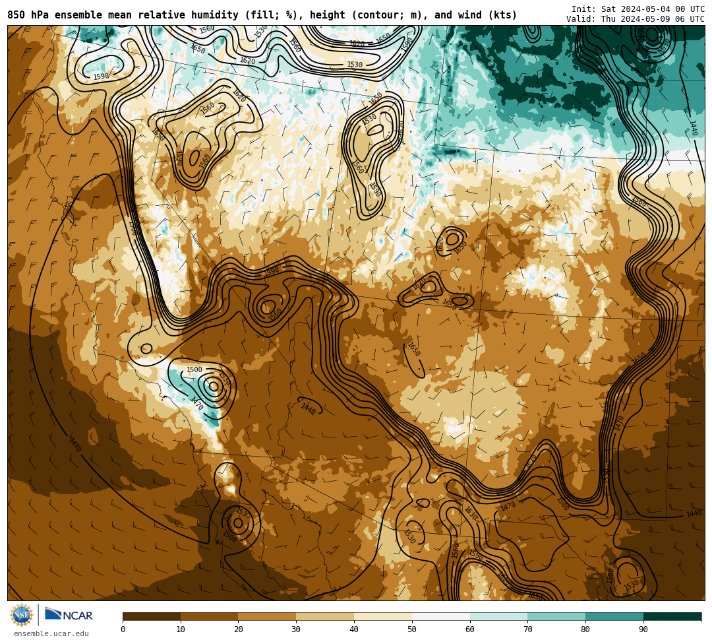
Task: Pick the white 50-60% colorbar segment
Action: pyautogui.click(x=441, y=616)
